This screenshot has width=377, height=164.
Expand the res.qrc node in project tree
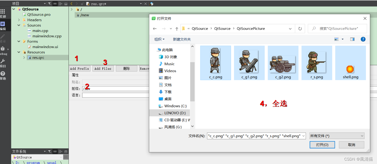[x=24, y=58]
